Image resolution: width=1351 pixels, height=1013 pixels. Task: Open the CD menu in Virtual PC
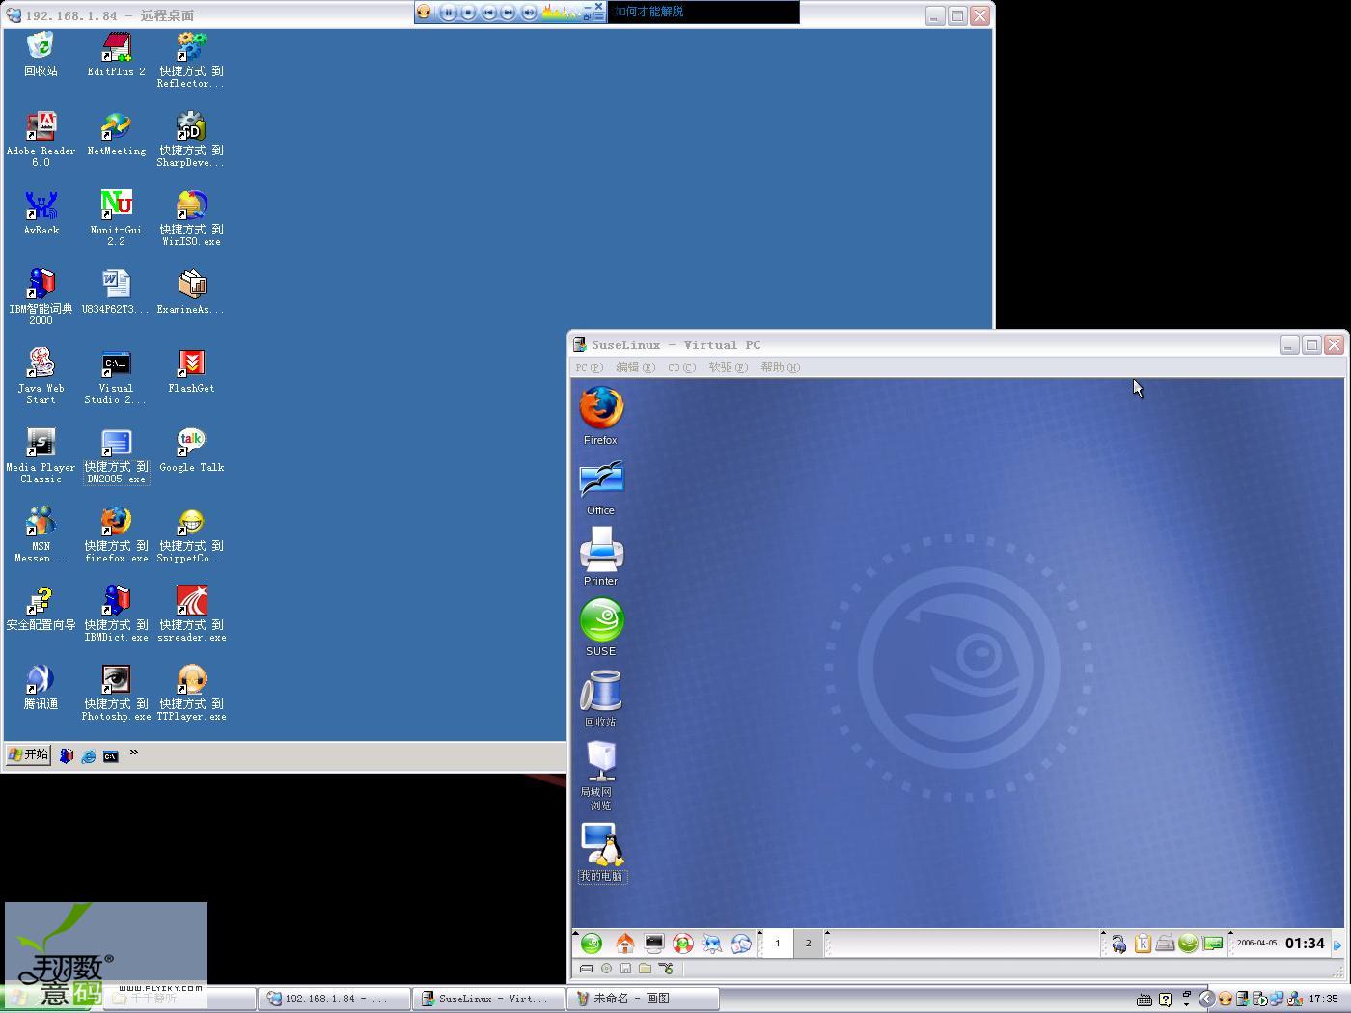681,368
